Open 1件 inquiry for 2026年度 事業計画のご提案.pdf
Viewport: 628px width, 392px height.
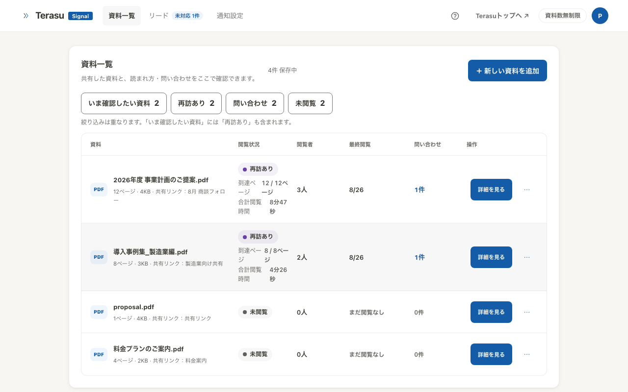[x=419, y=190]
